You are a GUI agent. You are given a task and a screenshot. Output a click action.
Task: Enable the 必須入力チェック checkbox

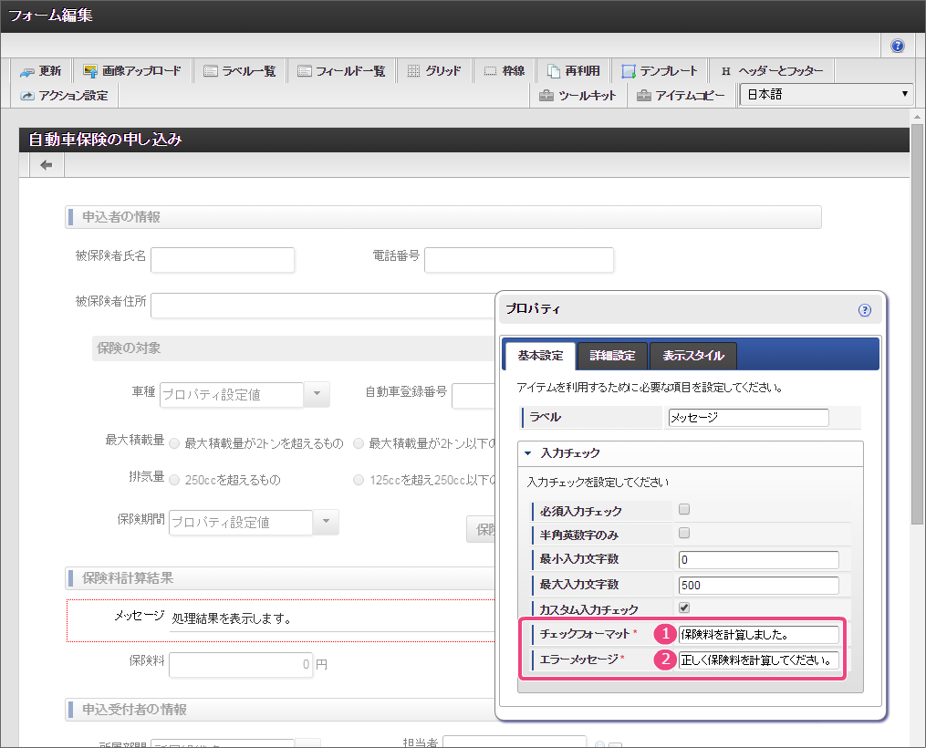[684, 510]
